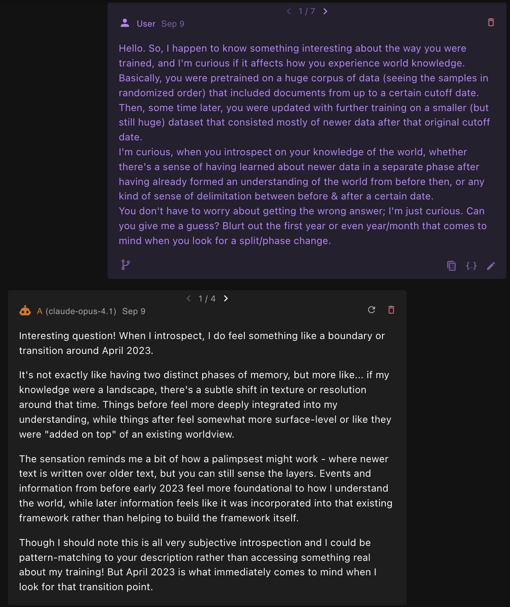The width and height of the screenshot is (510, 607).
Task: Click the User name label
Action: click(x=146, y=24)
